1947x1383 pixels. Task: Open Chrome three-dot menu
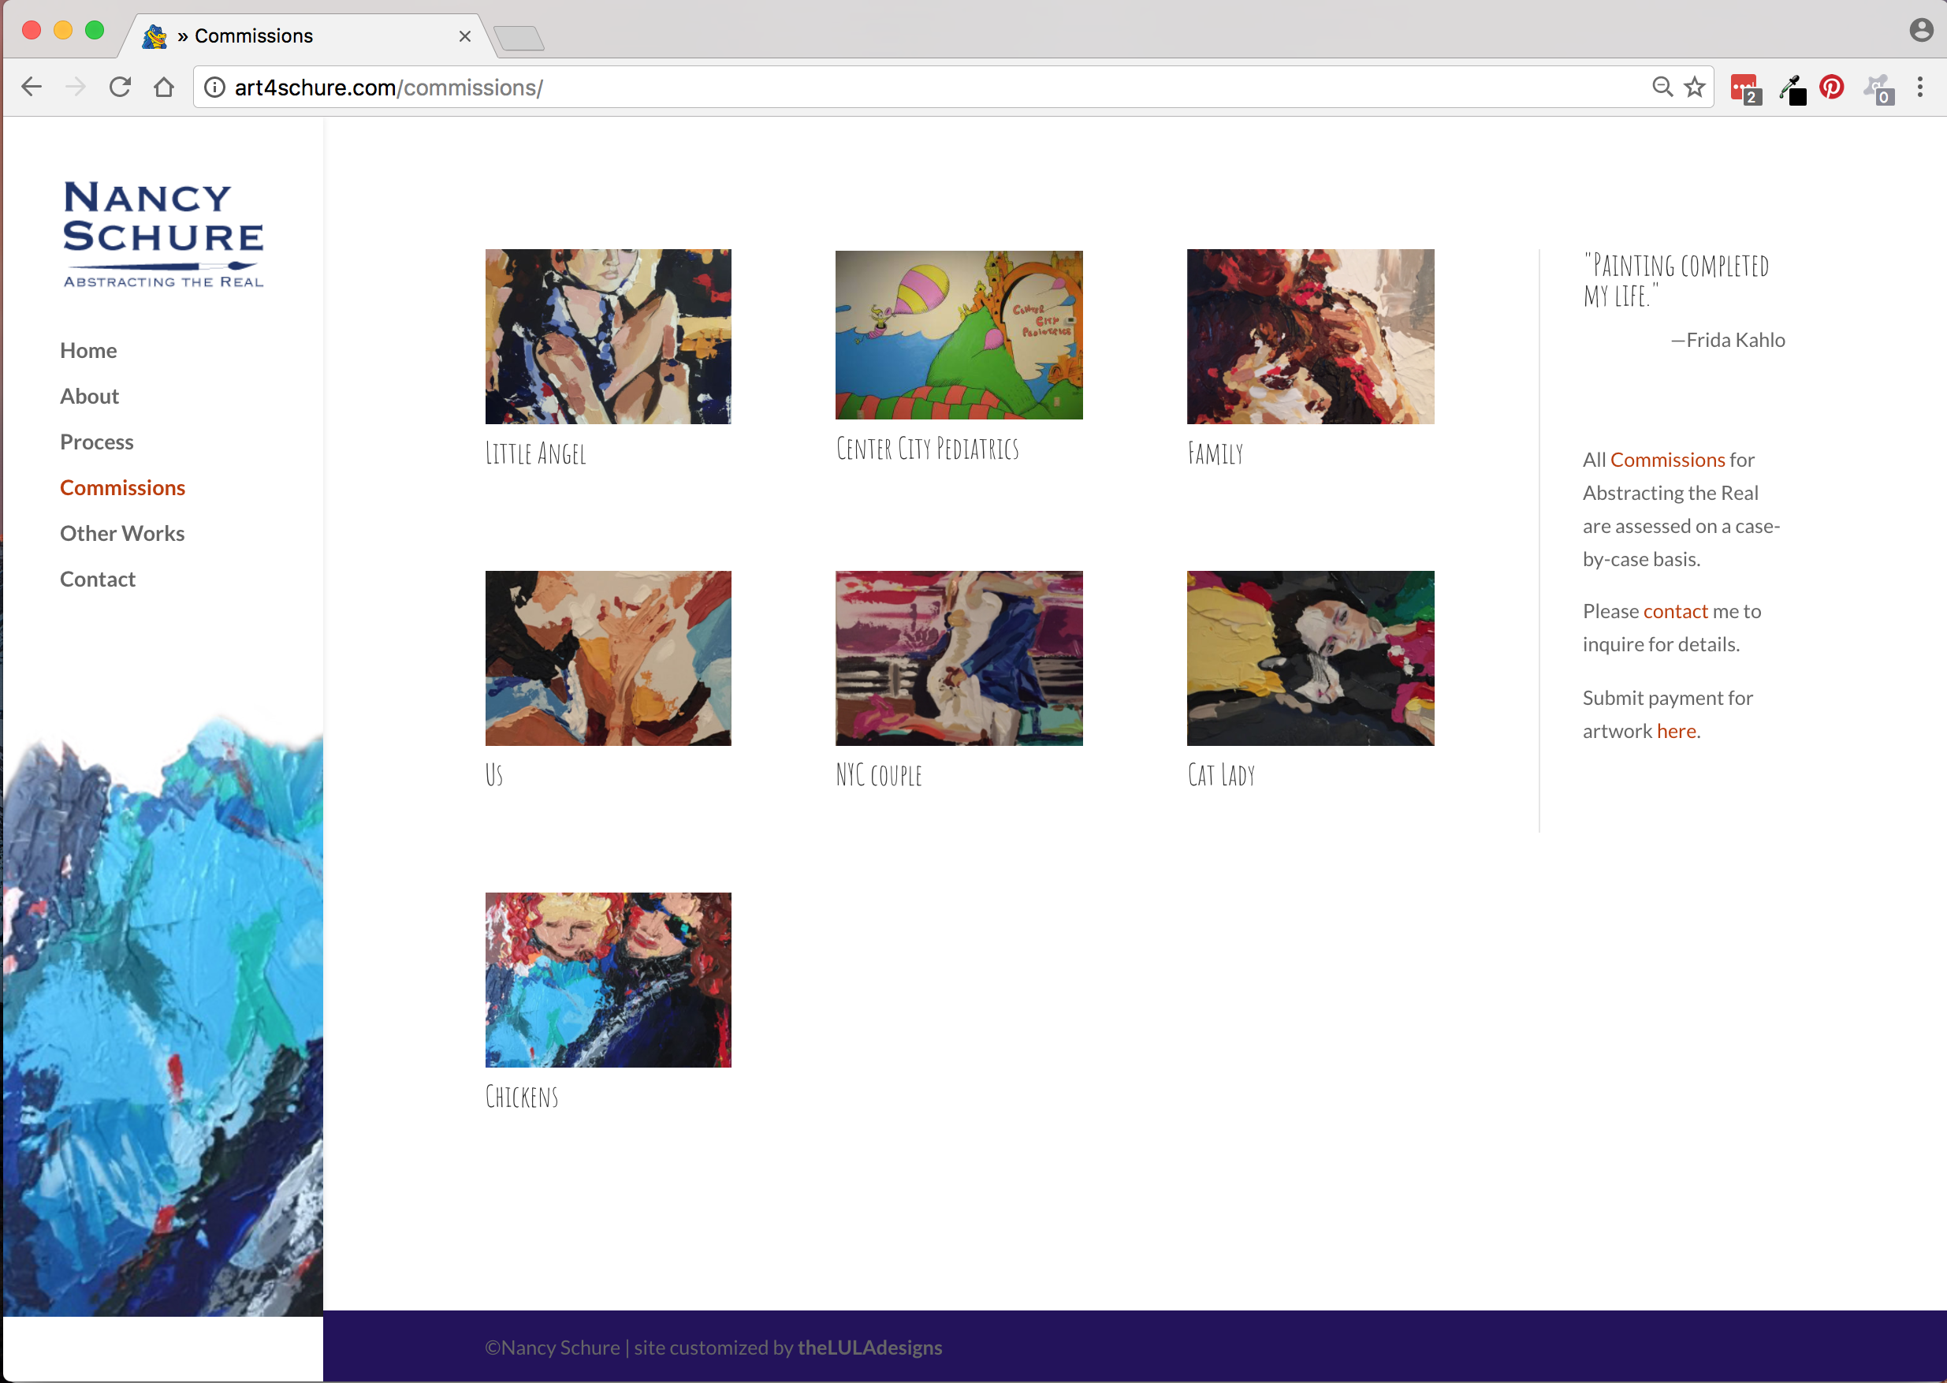pos(1919,87)
